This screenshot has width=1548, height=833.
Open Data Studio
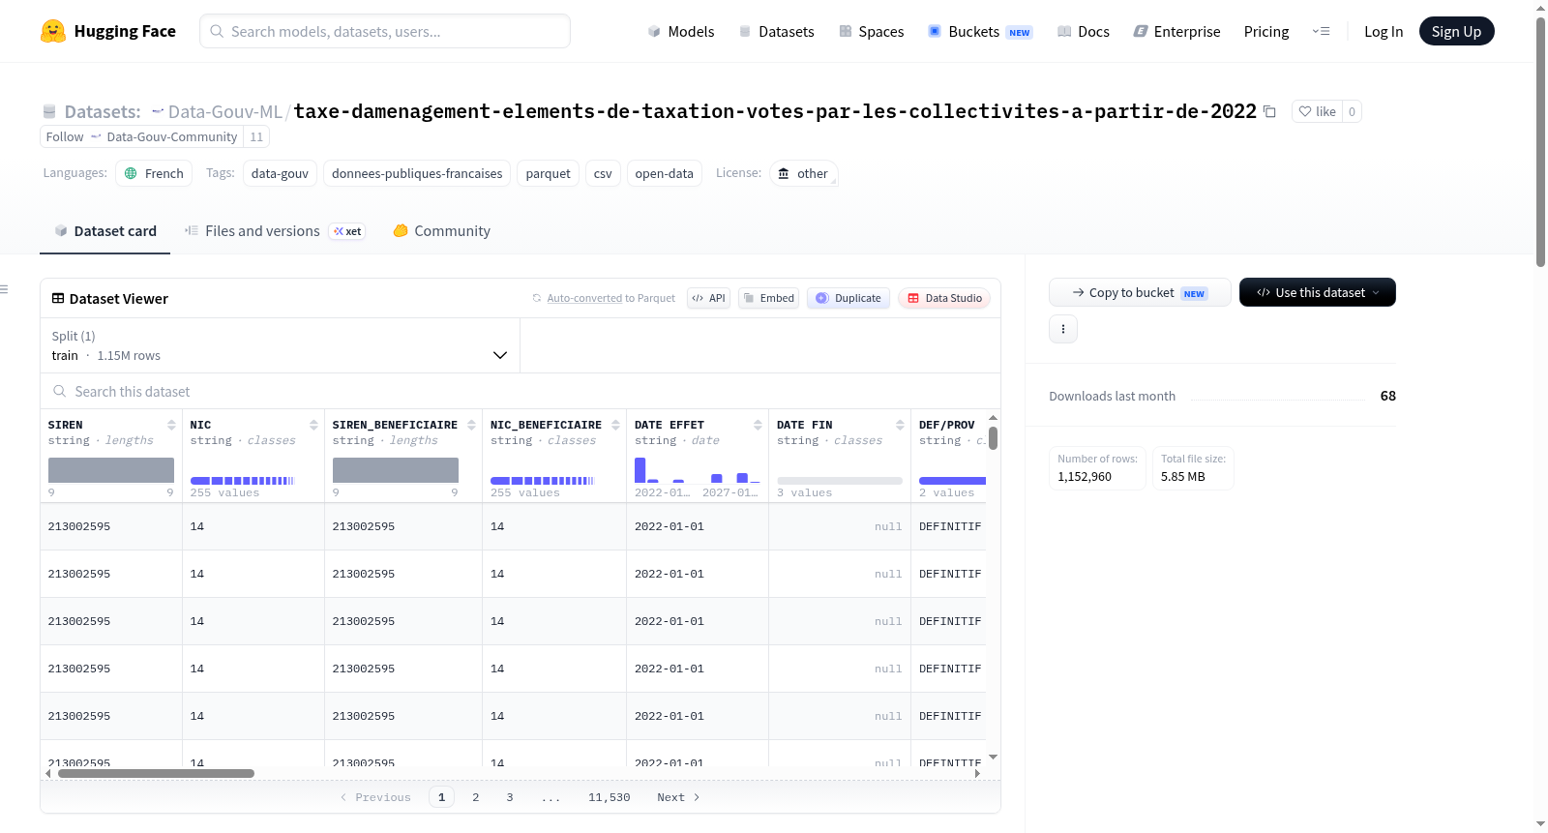point(944,298)
